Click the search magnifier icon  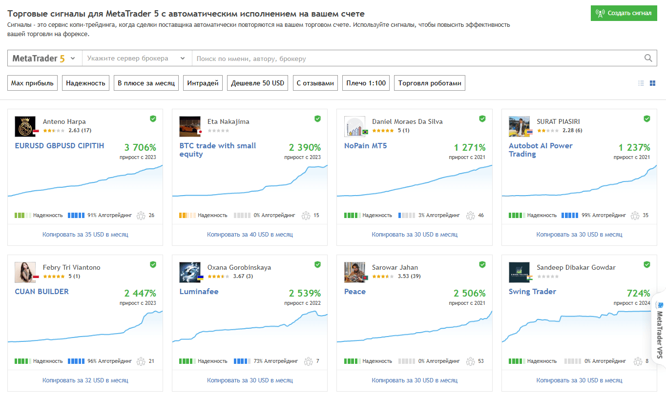pyautogui.click(x=648, y=58)
